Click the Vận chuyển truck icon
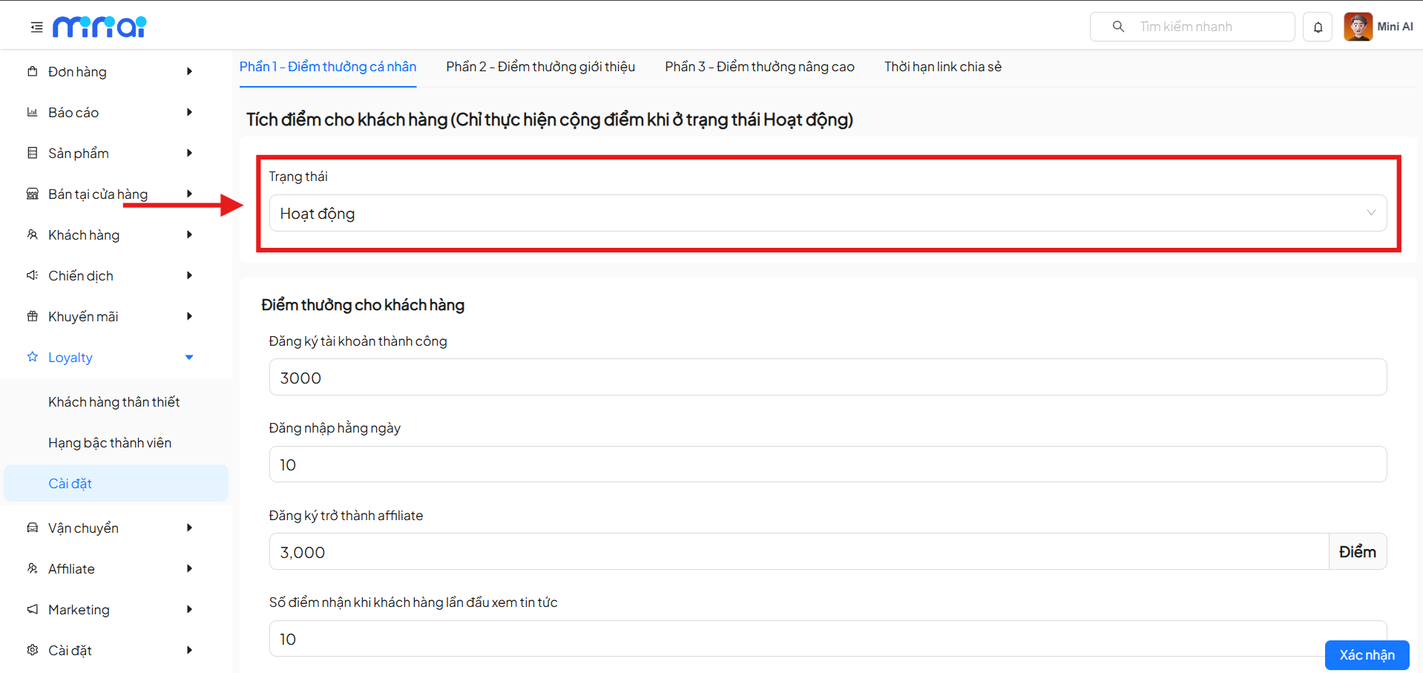This screenshot has height=673, width=1423. [x=33, y=528]
